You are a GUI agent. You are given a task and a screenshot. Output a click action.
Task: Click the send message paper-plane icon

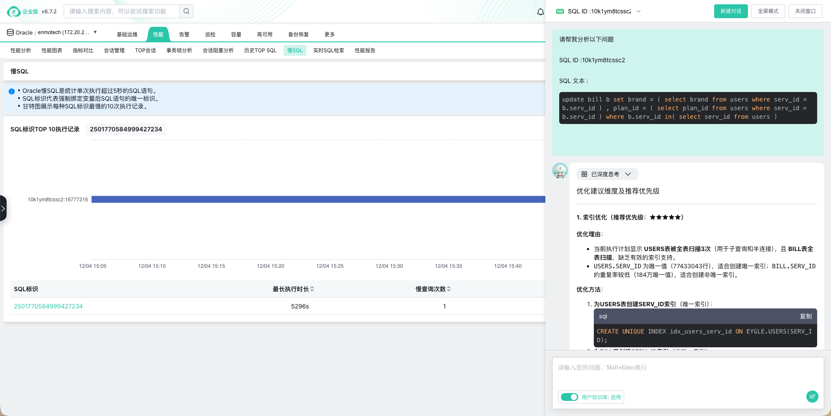pyautogui.click(x=812, y=397)
